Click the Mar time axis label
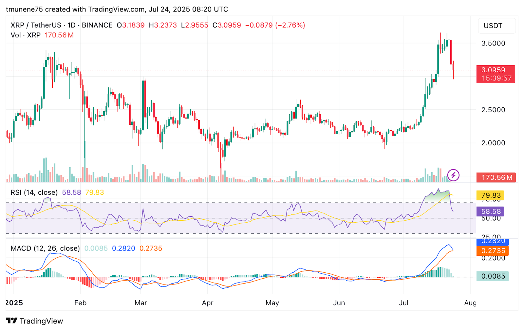 click(141, 303)
